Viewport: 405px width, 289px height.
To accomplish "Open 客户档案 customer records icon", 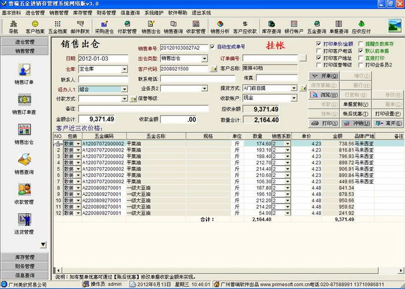I will click(35, 27).
